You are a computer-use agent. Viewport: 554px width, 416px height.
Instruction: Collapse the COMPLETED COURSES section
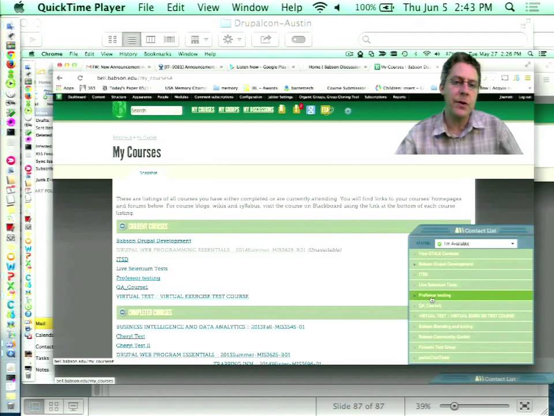click(x=122, y=313)
